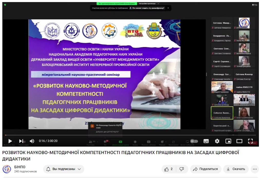Open the БІНПО channel avatar
The width and height of the screenshot is (262, 178).
7,169
